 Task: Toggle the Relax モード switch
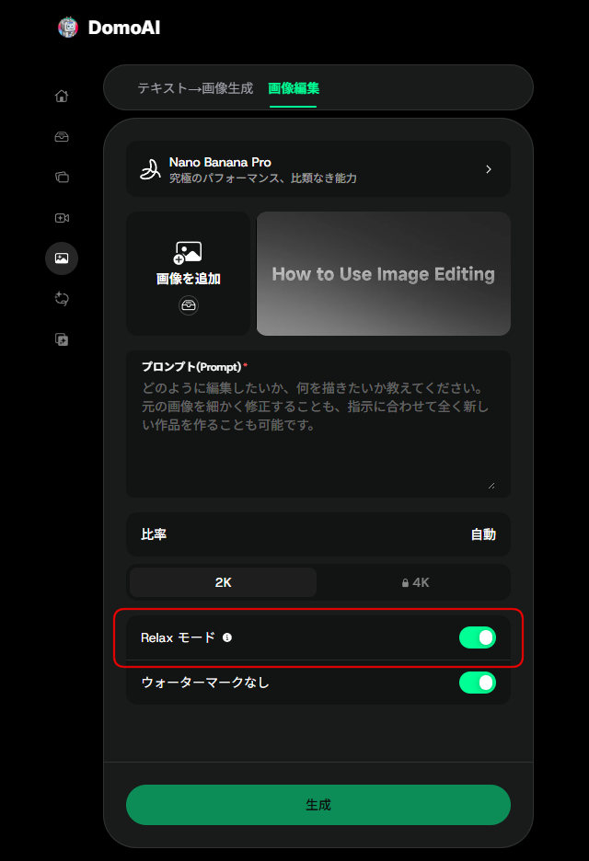(x=478, y=637)
